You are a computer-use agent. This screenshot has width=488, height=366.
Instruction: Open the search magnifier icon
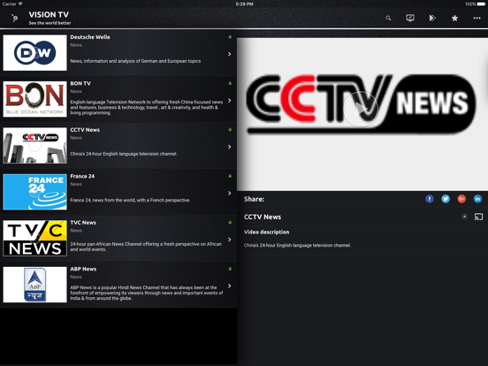(x=388, y=18)
